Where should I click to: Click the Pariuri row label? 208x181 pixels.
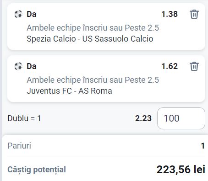point(19,146)
